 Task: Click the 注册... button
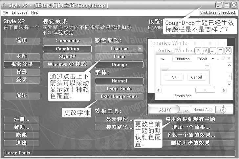point(22,119)
